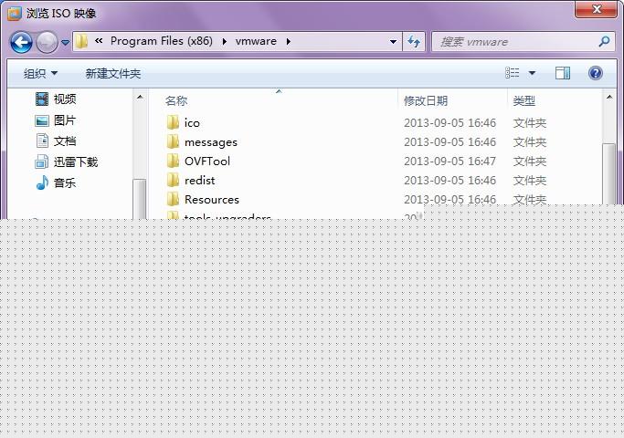
Task: Click the 音乐 note icon
Action: tap(42, 182)
